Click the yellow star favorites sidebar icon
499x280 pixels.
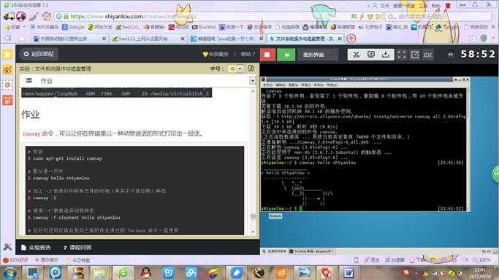pyautogui.click(x=7, y=54)
